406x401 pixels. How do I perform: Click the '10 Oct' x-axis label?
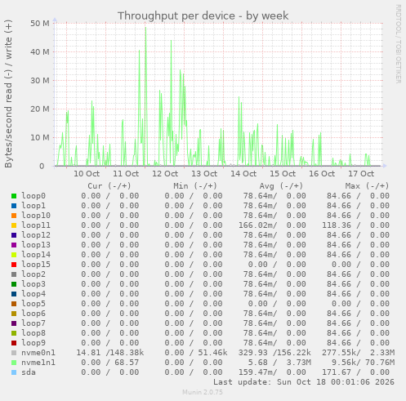[87, 173]
